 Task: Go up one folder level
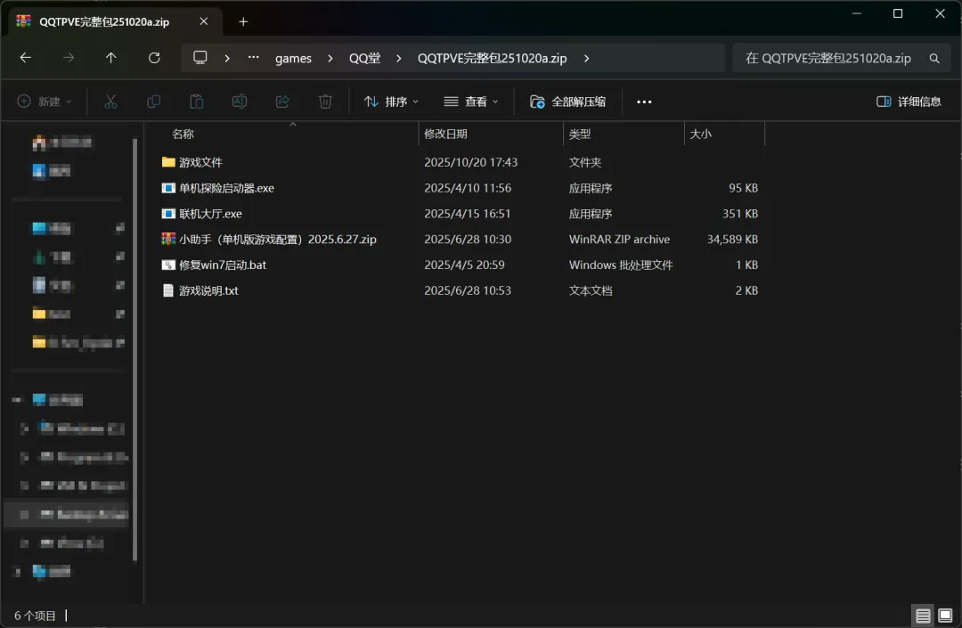tap(111, 58)
